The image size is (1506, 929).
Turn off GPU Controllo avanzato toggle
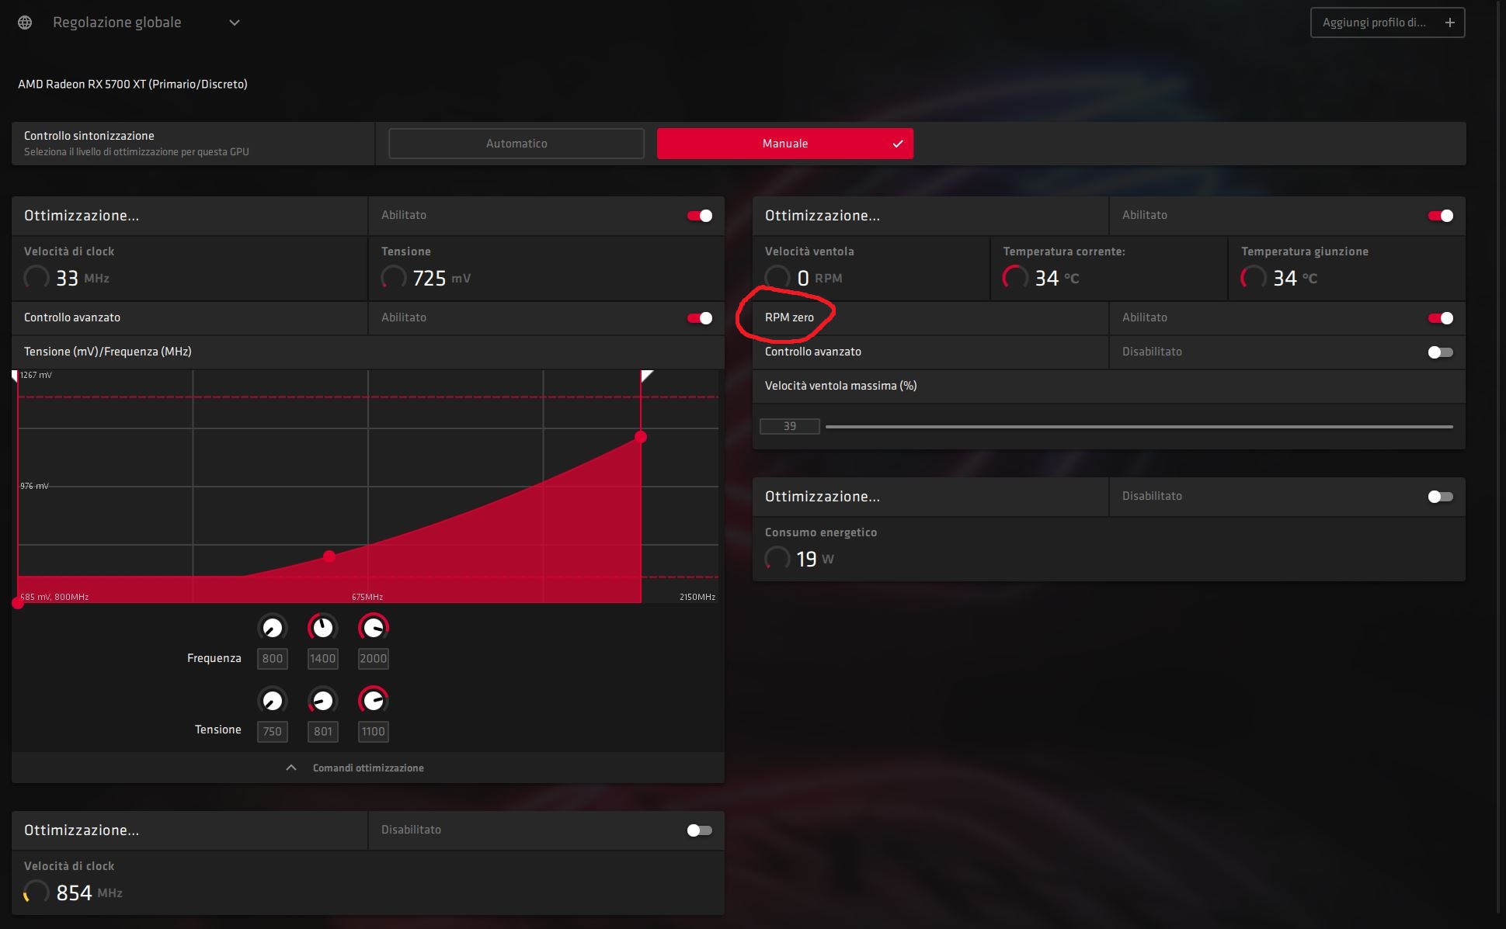tap(699, 318)
